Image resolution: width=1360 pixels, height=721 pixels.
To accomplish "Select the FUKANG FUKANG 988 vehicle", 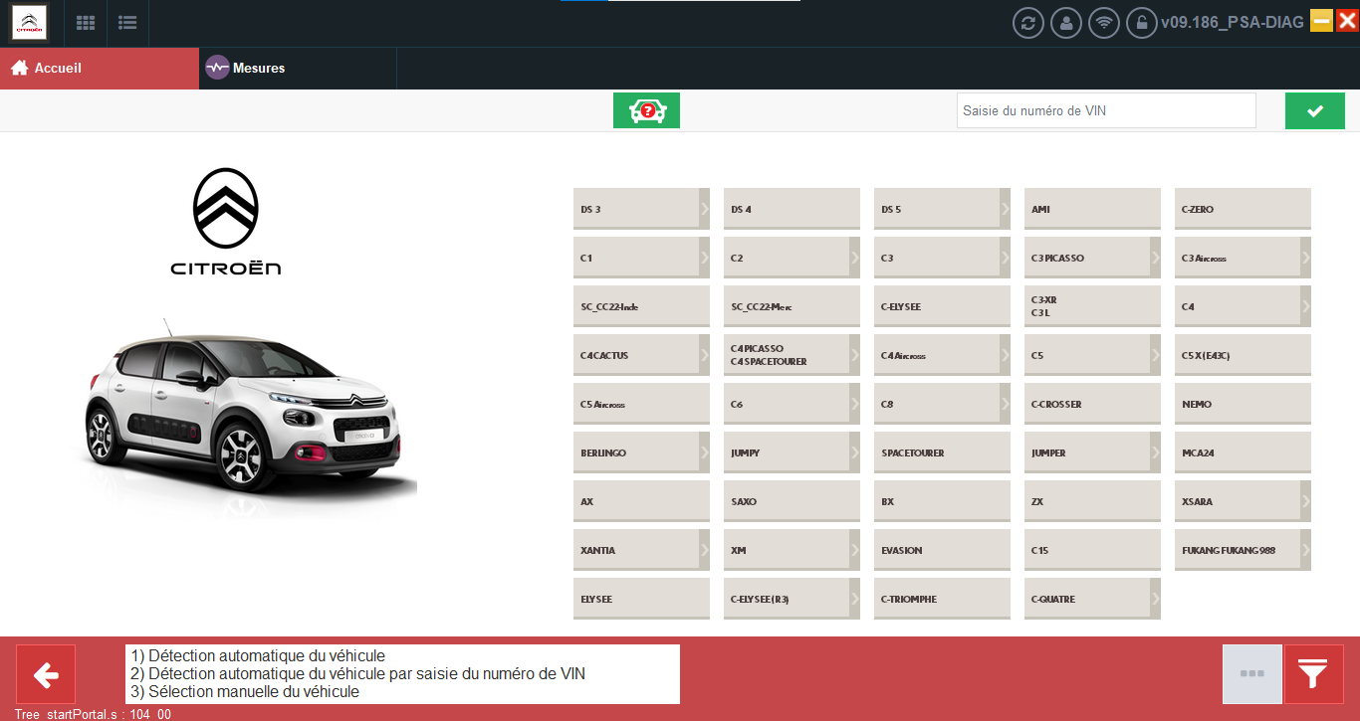I will click(1243, 550).
